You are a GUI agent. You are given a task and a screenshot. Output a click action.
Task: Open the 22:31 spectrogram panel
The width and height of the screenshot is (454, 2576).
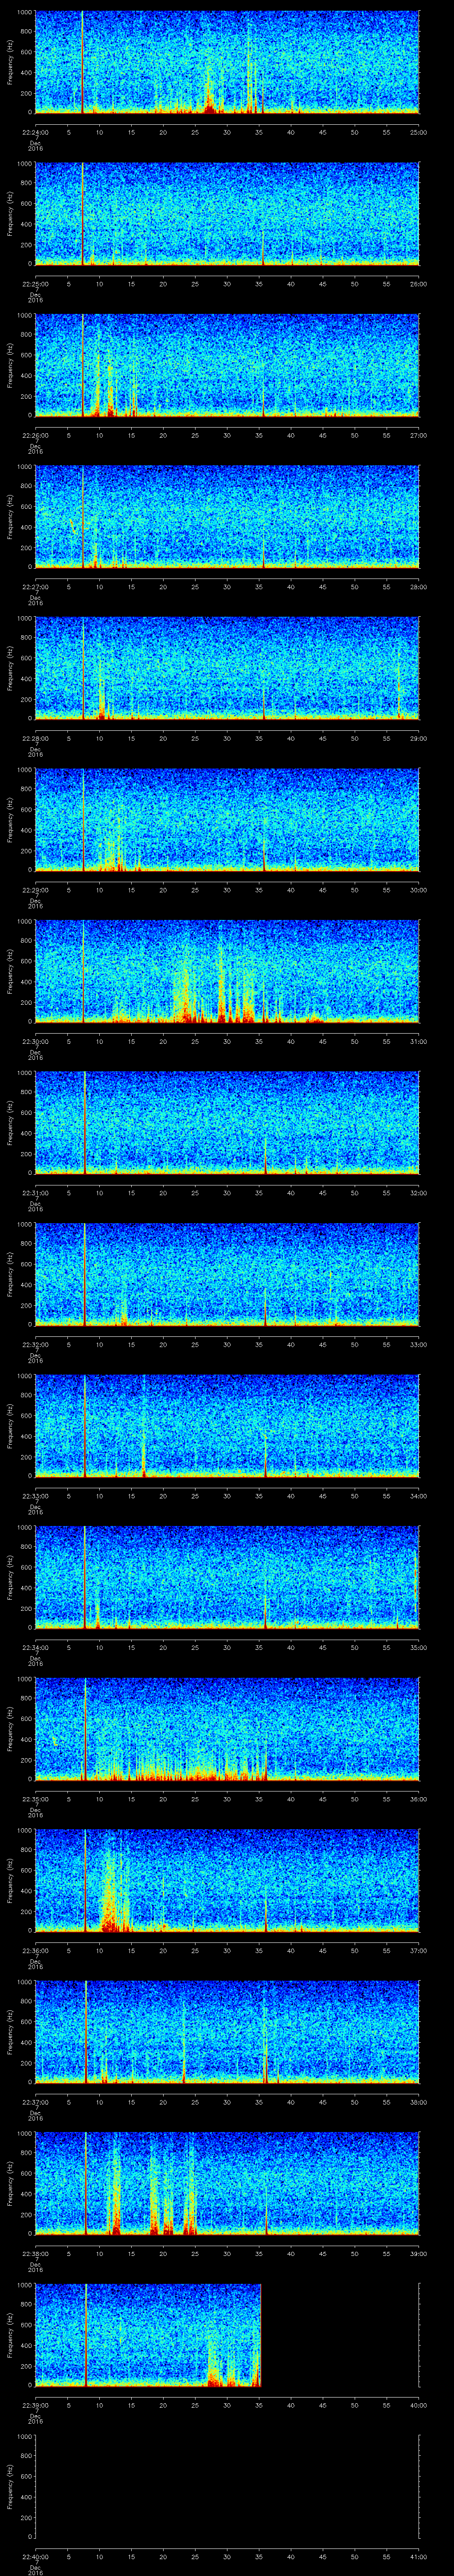click(x=227, y=1122)
